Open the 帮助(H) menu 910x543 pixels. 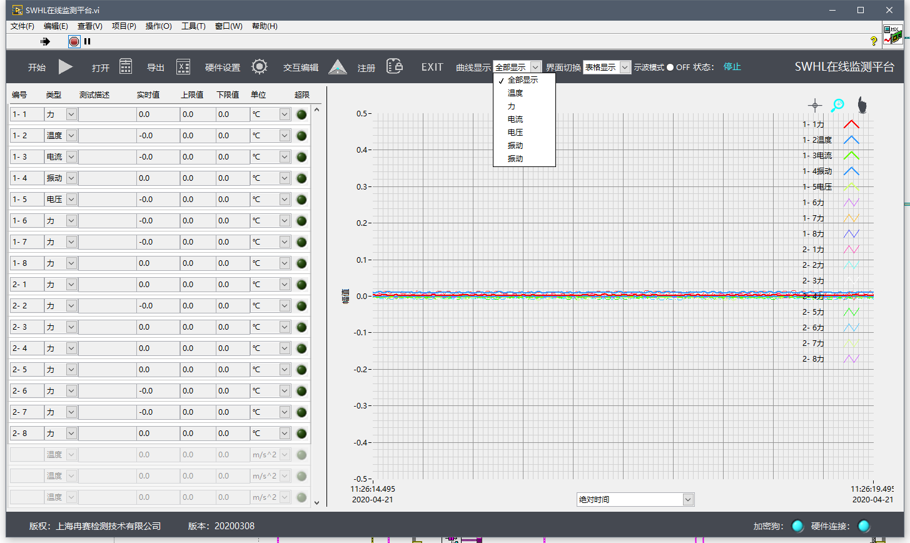[265, 26]
